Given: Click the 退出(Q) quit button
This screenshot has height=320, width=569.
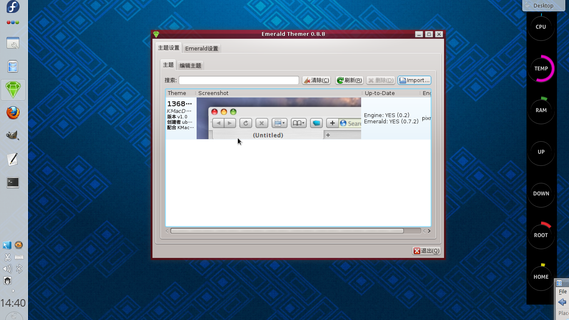Looking at the screenshot, I should coord(426,250).
